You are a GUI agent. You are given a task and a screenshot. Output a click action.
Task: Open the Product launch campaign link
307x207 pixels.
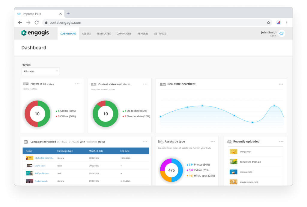41,181
